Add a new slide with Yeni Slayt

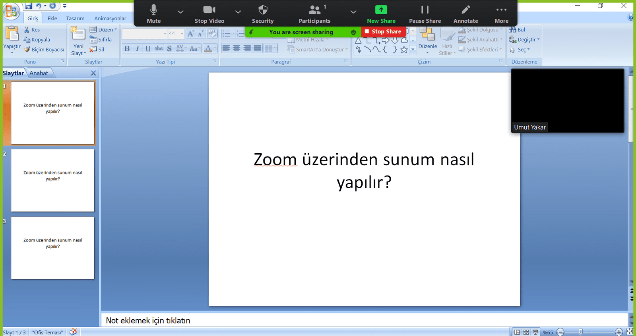(78, 41)
